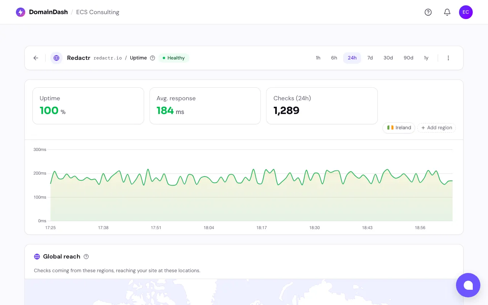Click the info icon next to Uptime
Screen dimensions: 488x305
pyautogui.click(x=152, y=58)
